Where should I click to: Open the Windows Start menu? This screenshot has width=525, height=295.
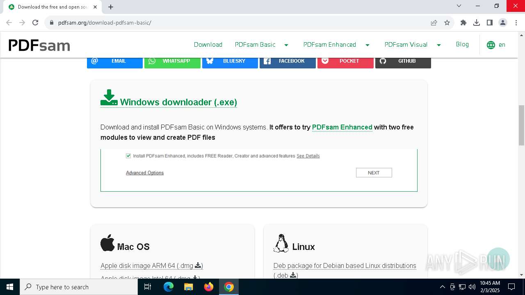10,287
